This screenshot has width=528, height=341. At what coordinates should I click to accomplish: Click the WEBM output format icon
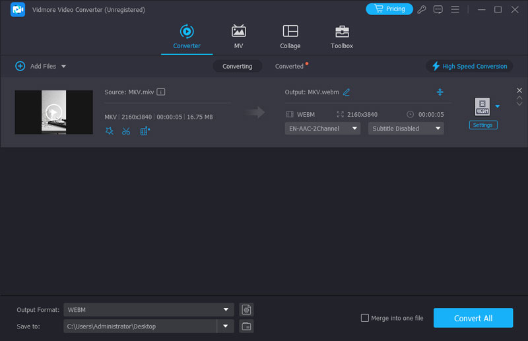482,106
